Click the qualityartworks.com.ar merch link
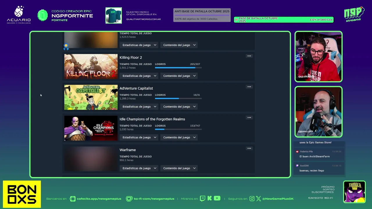This screenshot has height=209, width=372. click(143, 19)
